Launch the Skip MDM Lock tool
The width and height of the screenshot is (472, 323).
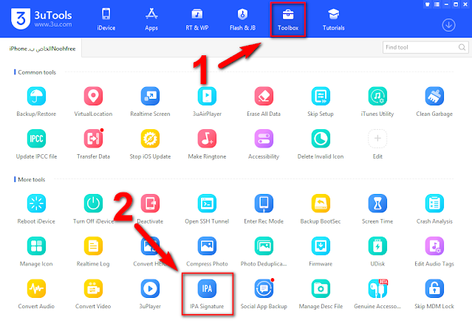(x=434, y=288)
